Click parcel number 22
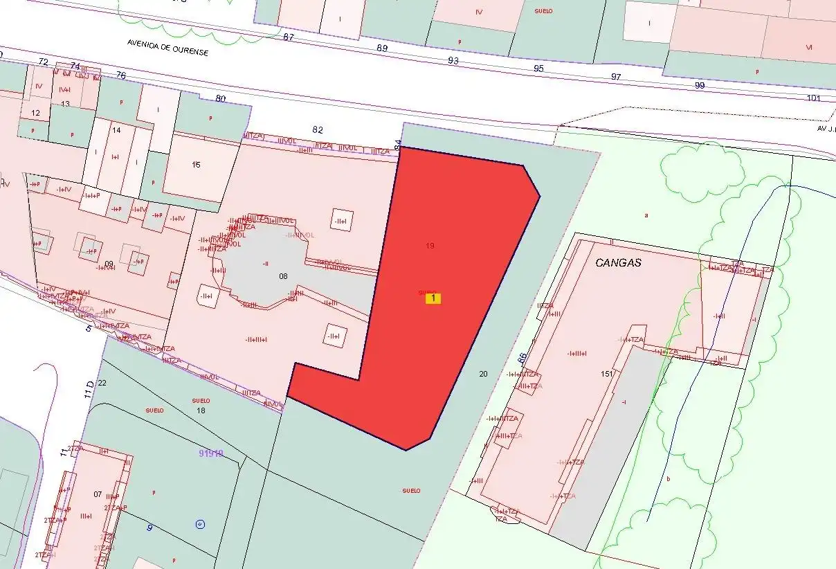836x569 pixels. [102, 383]
